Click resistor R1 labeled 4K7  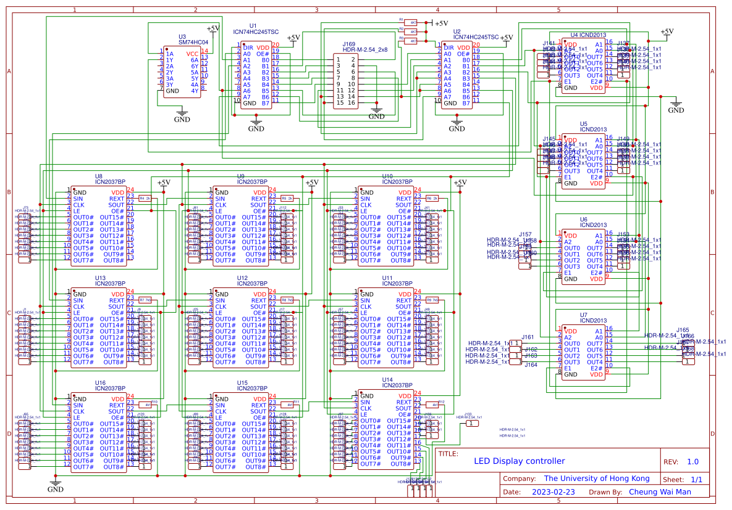(x=409, y=22)
